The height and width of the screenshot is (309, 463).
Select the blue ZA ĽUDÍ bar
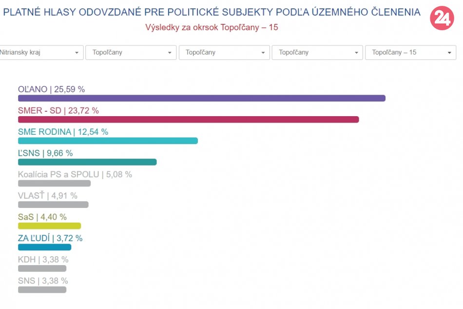44,247
